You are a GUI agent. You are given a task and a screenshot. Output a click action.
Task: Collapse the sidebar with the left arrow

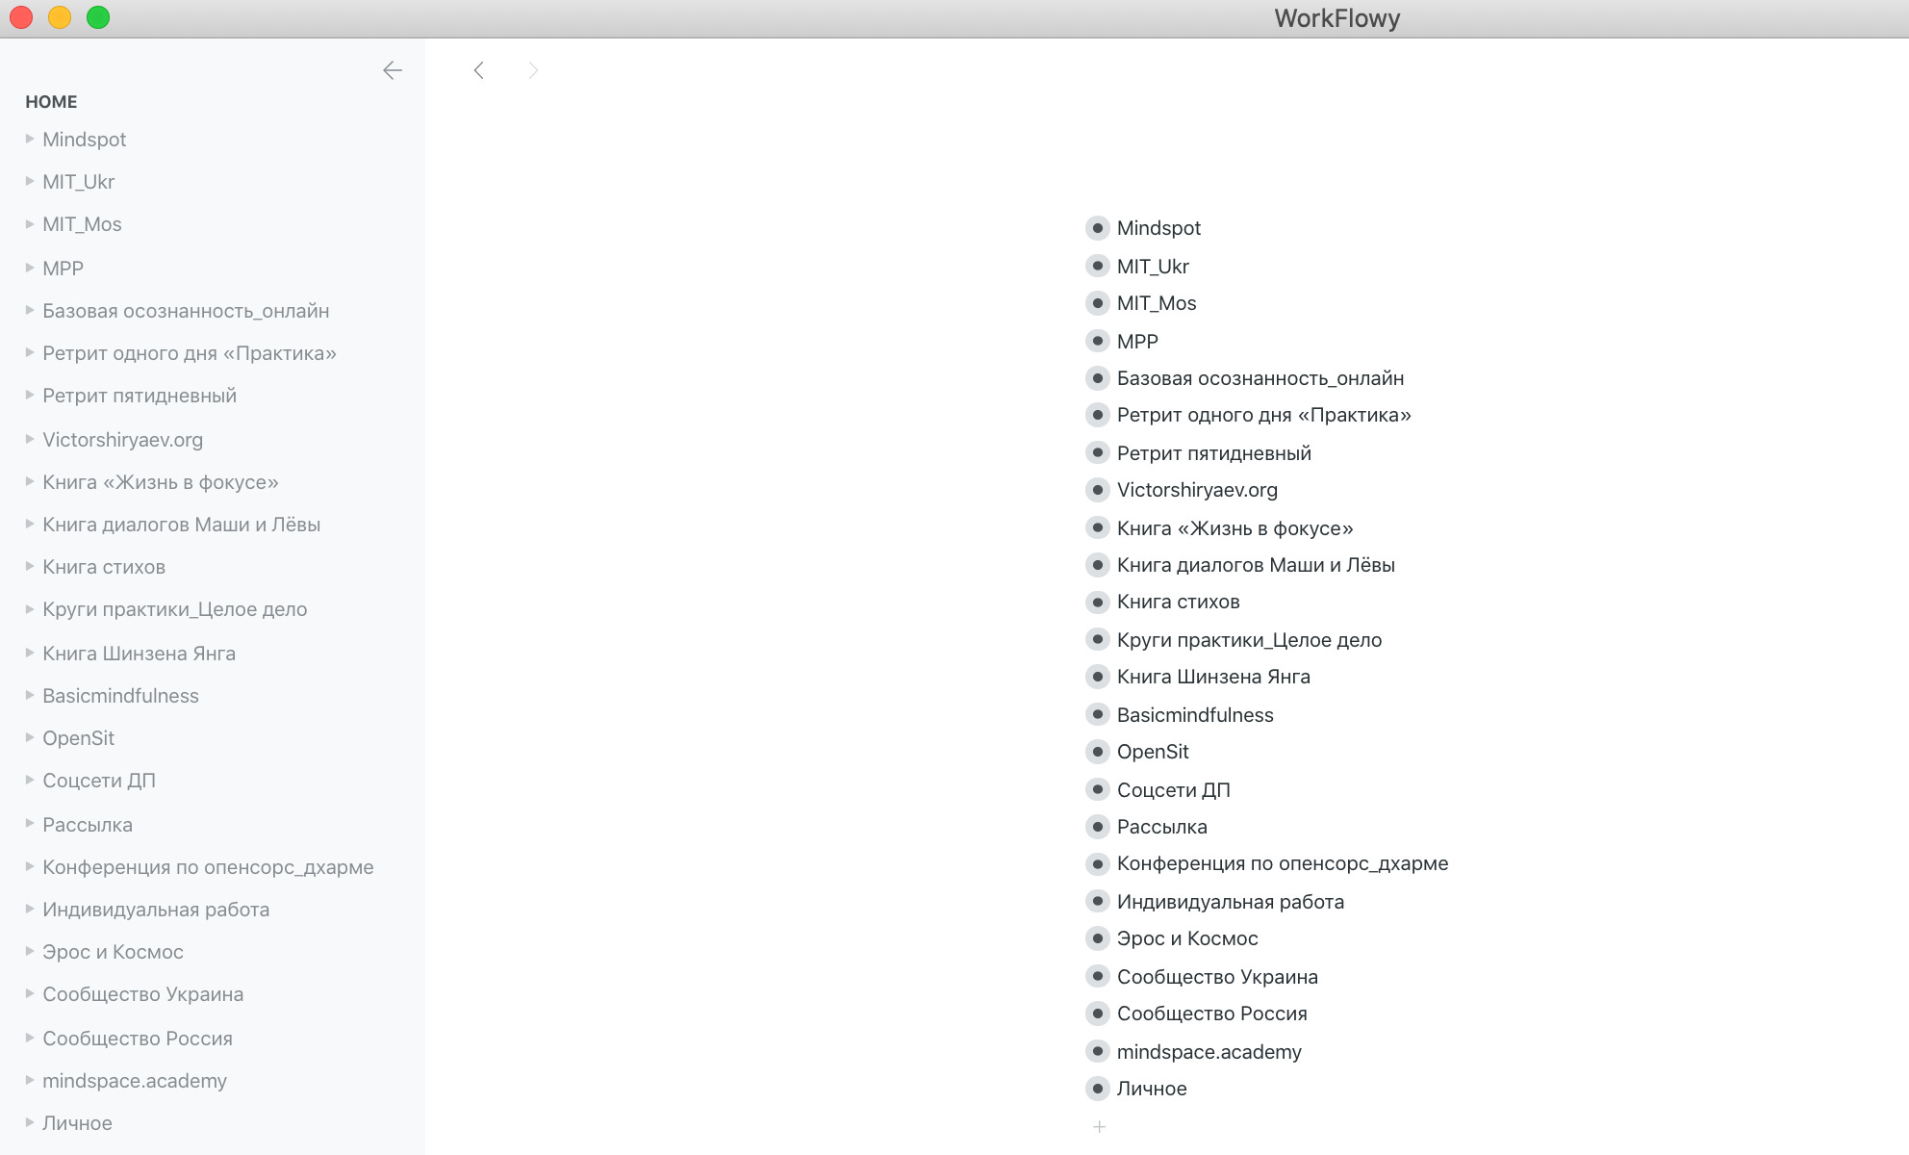point(393,70)
